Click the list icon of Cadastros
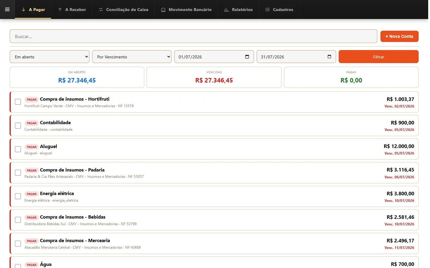430x268 pixels. pos(268,10)
